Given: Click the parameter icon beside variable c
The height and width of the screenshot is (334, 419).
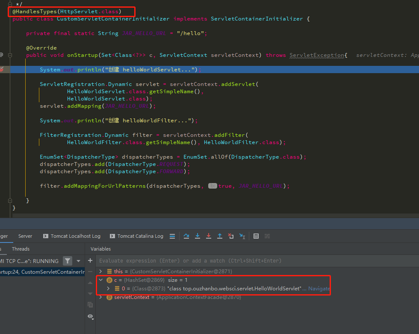Looking at the screenshot, I should [109, 280].
